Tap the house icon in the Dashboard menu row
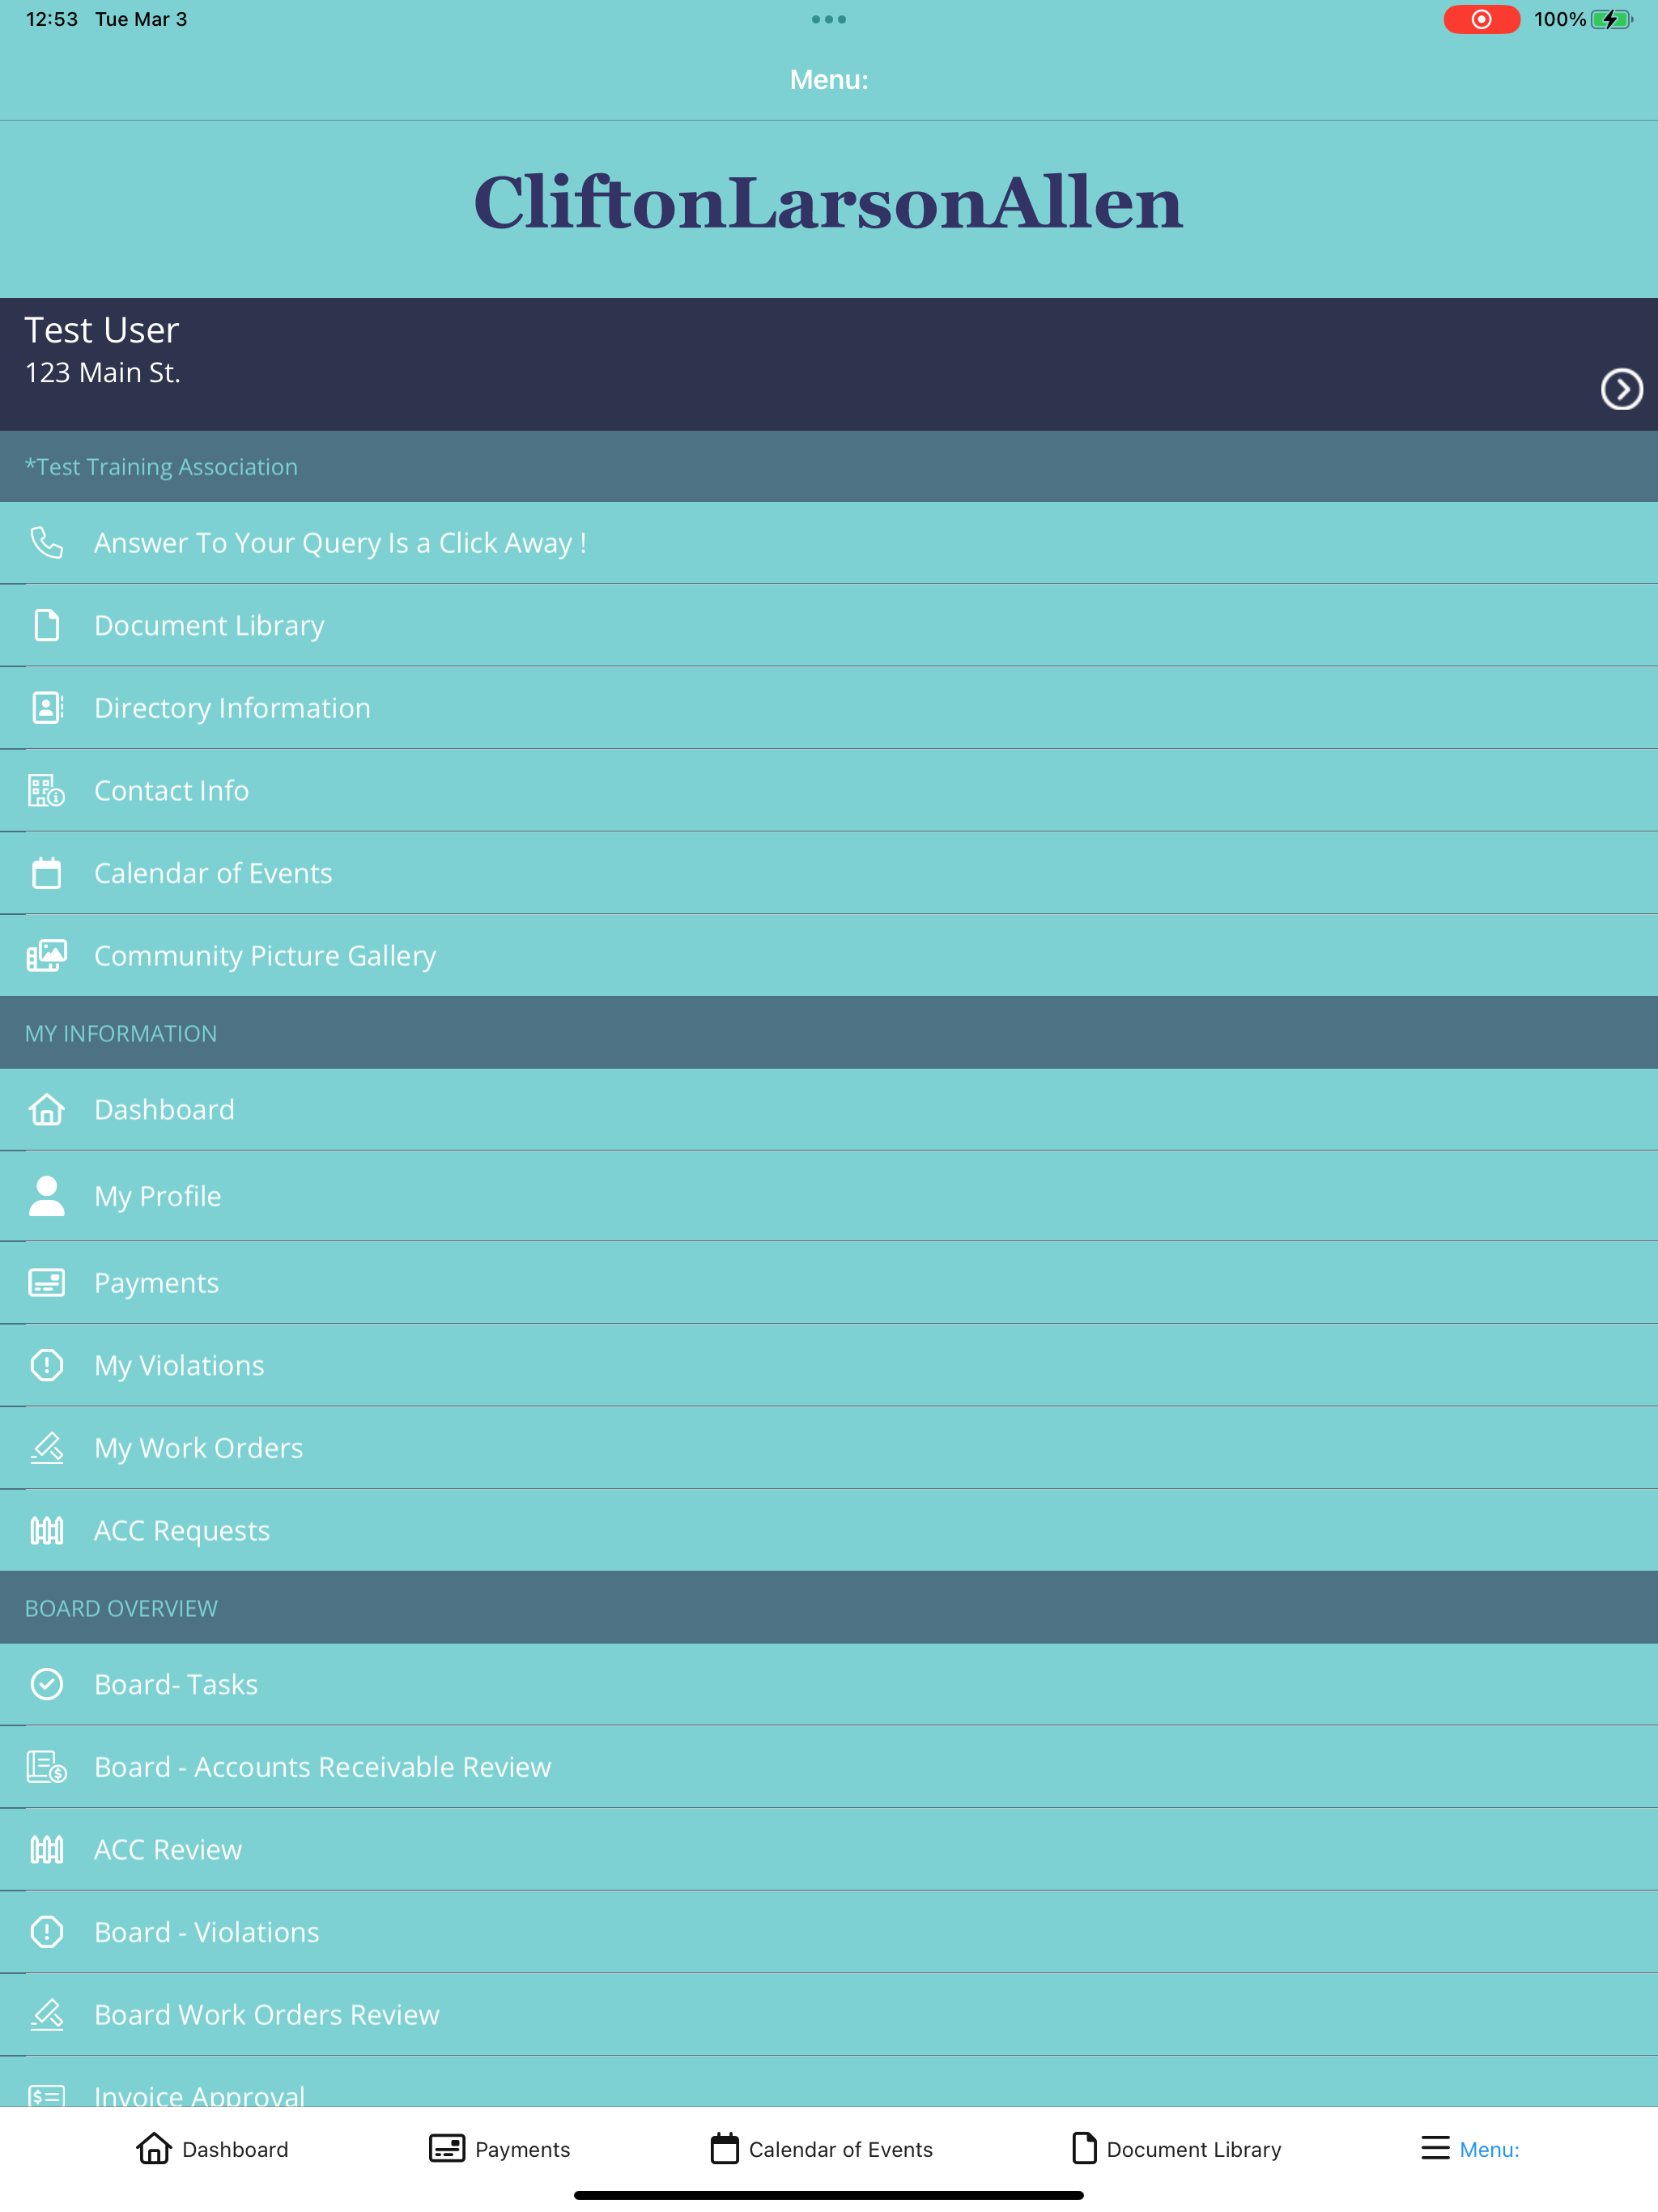1658x2212 pixels. pos(46,1109)
